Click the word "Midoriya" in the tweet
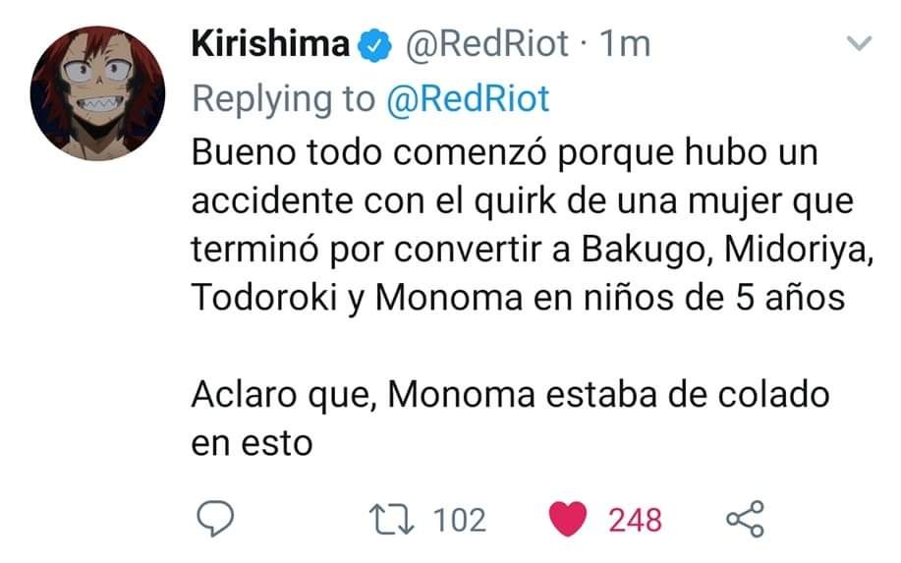 coord(799,250)
